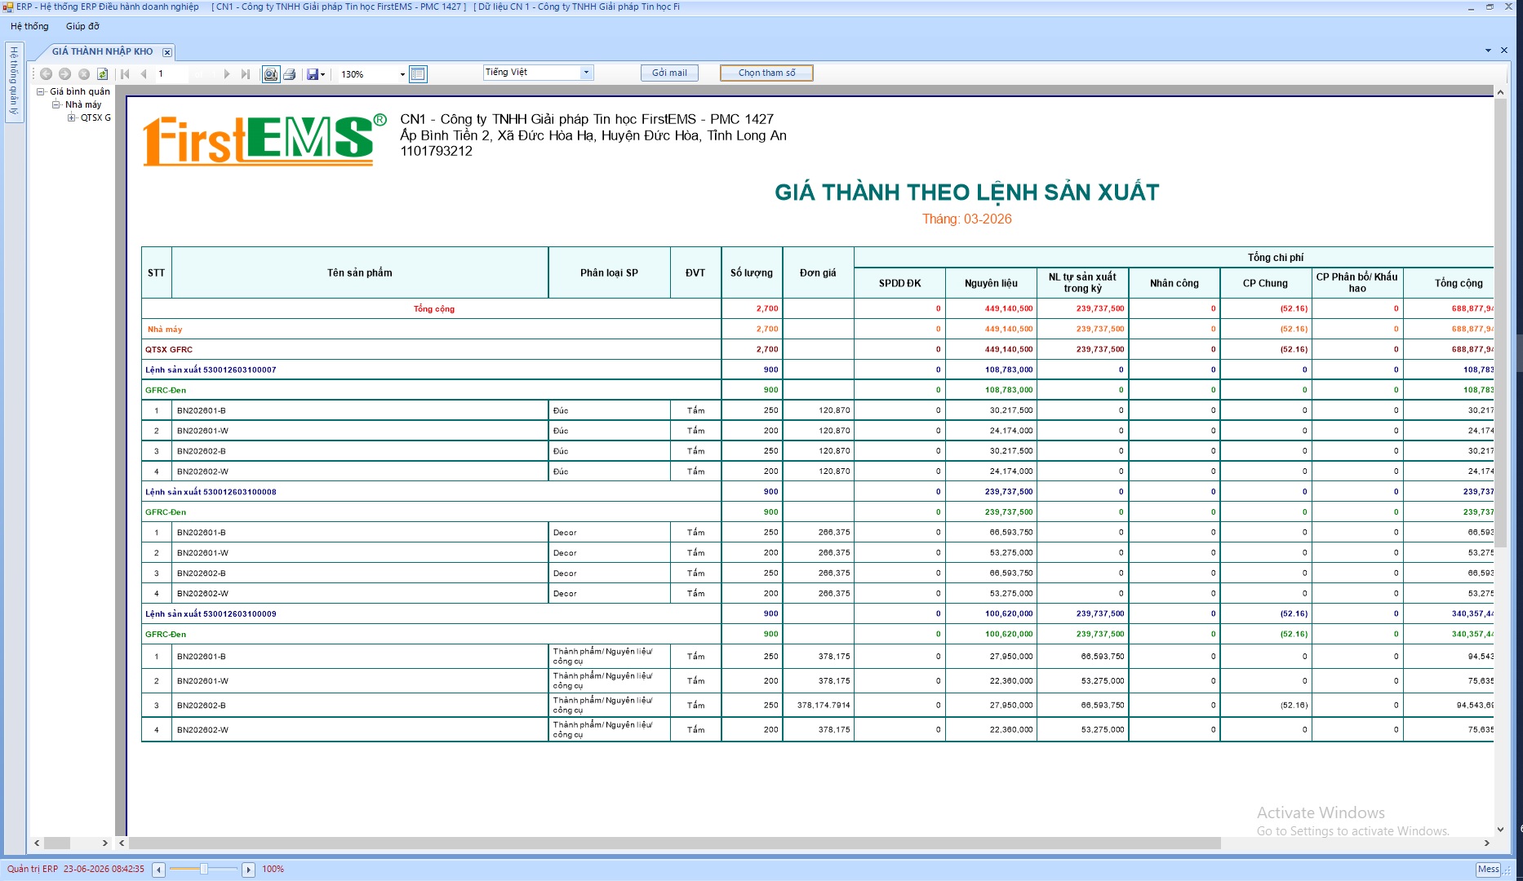Open the Hệ thống menu

tap(29, 26)
